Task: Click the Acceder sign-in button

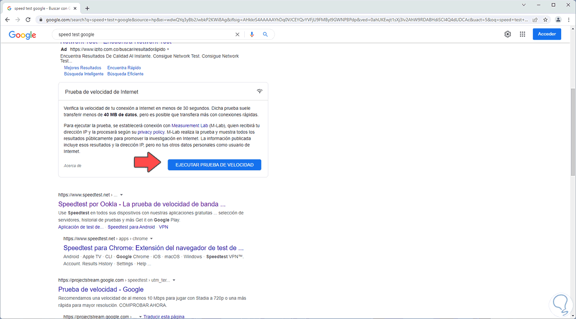Action: [547, 34]
